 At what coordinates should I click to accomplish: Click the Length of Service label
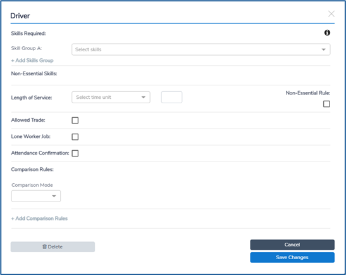[32, 98]
